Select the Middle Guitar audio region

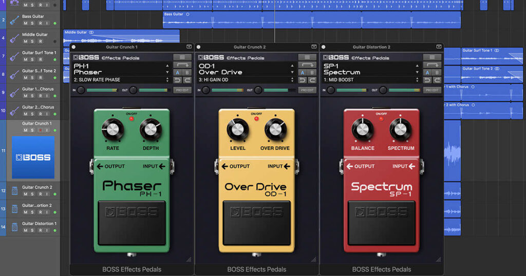pos(121,36)
